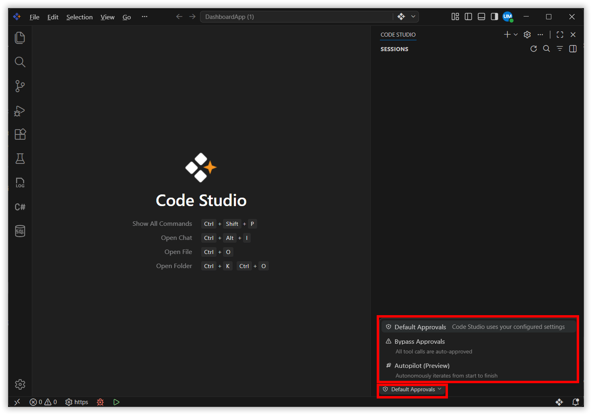Expand new session dropdown chevron
592x415 pixels.
pyautogui.click(x=516, y=35)
